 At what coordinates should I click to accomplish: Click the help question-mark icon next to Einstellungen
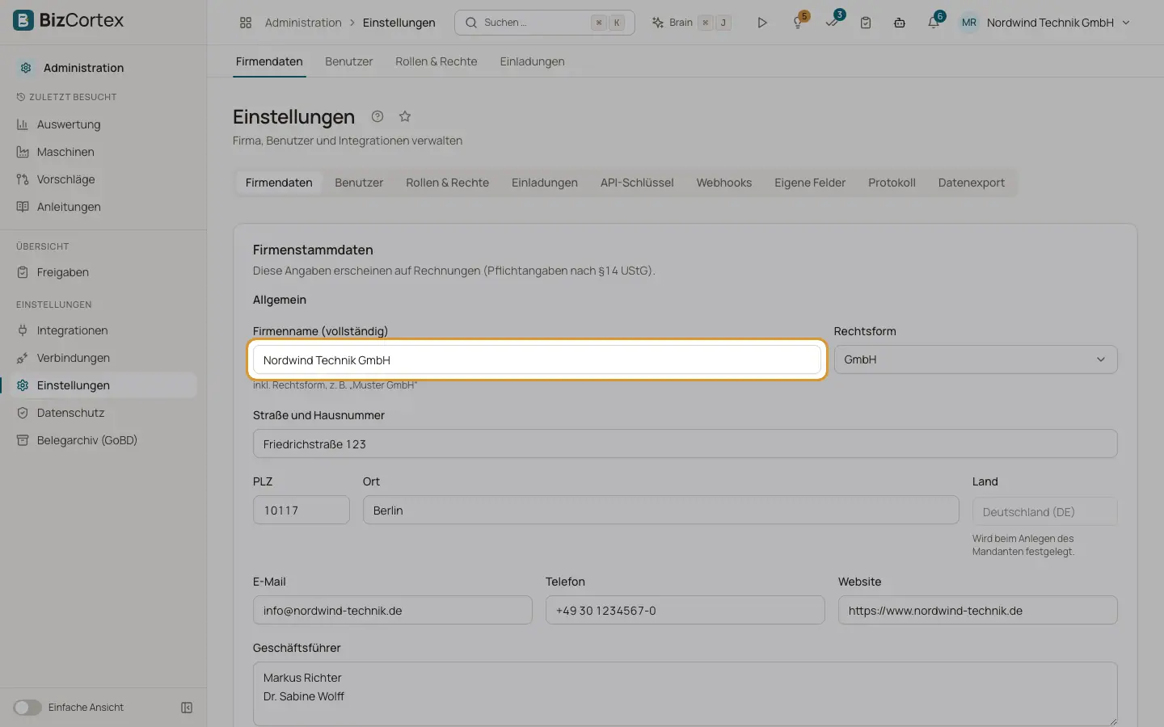click(x=377, y=116)
